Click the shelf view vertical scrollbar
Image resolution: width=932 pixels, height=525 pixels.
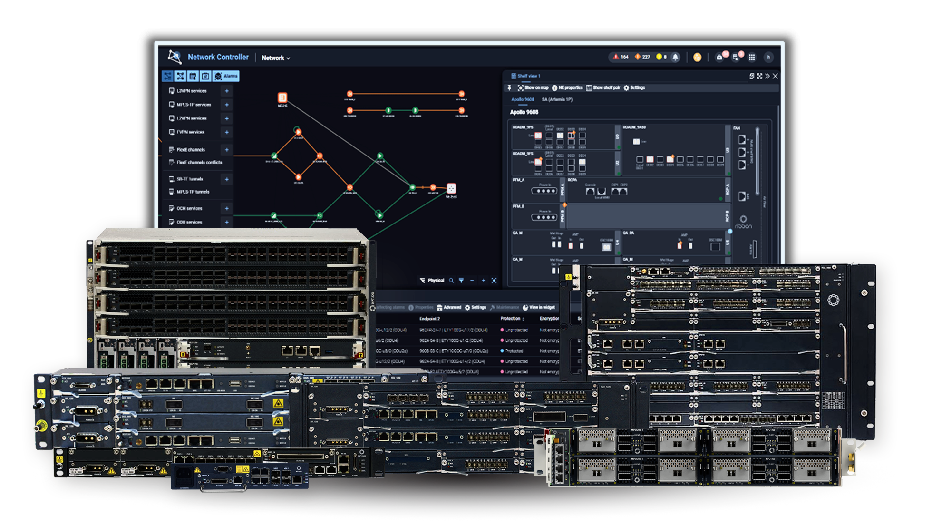778,185
